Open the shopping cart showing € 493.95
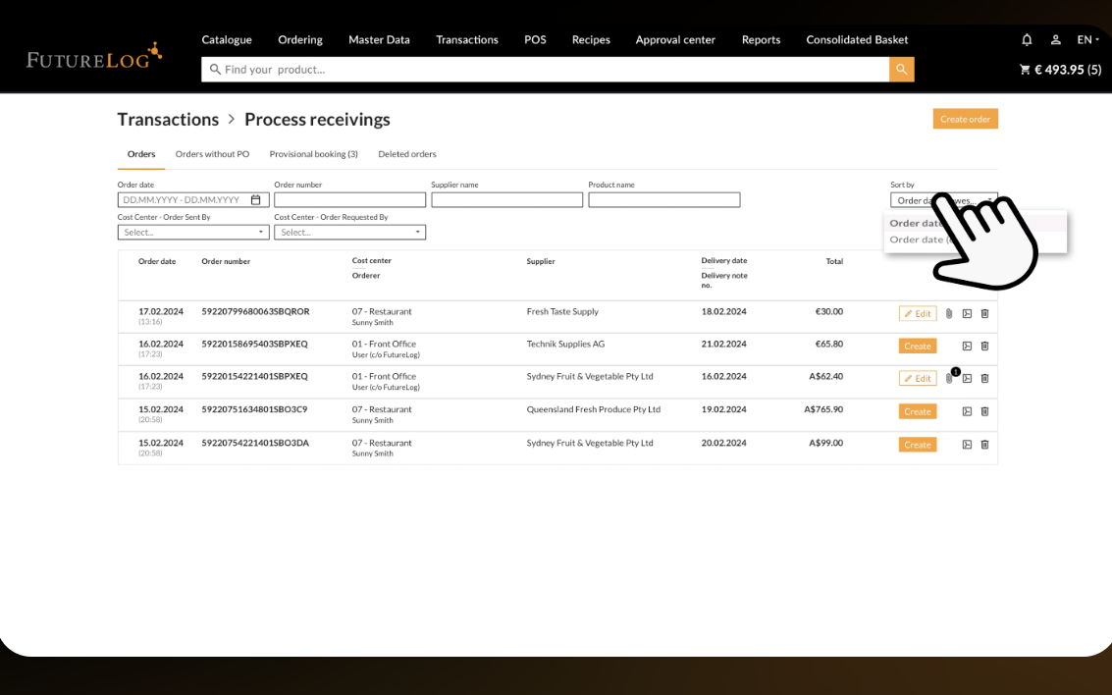This screenshot has width=1112, height=695. pyautogui.click(x=1060, y=70)
